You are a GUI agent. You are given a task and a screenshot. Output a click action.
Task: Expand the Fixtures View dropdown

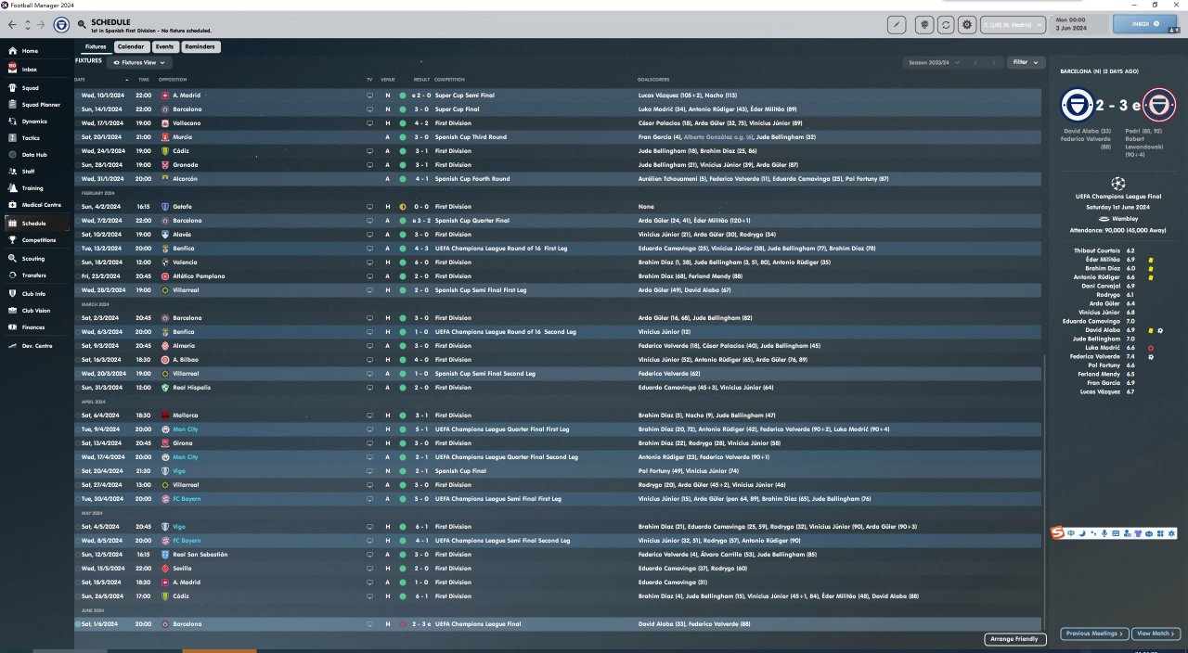point(139,62)
